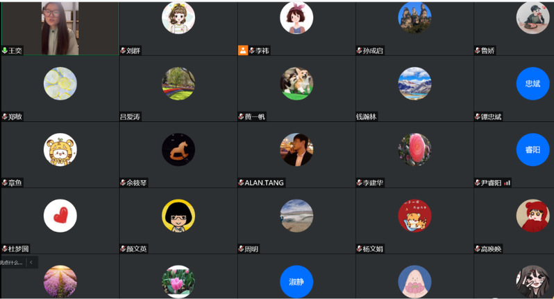Select the rocking horse avatar of 余筱琴
Viewport: 554px width, 299px height.
(178, 149)
